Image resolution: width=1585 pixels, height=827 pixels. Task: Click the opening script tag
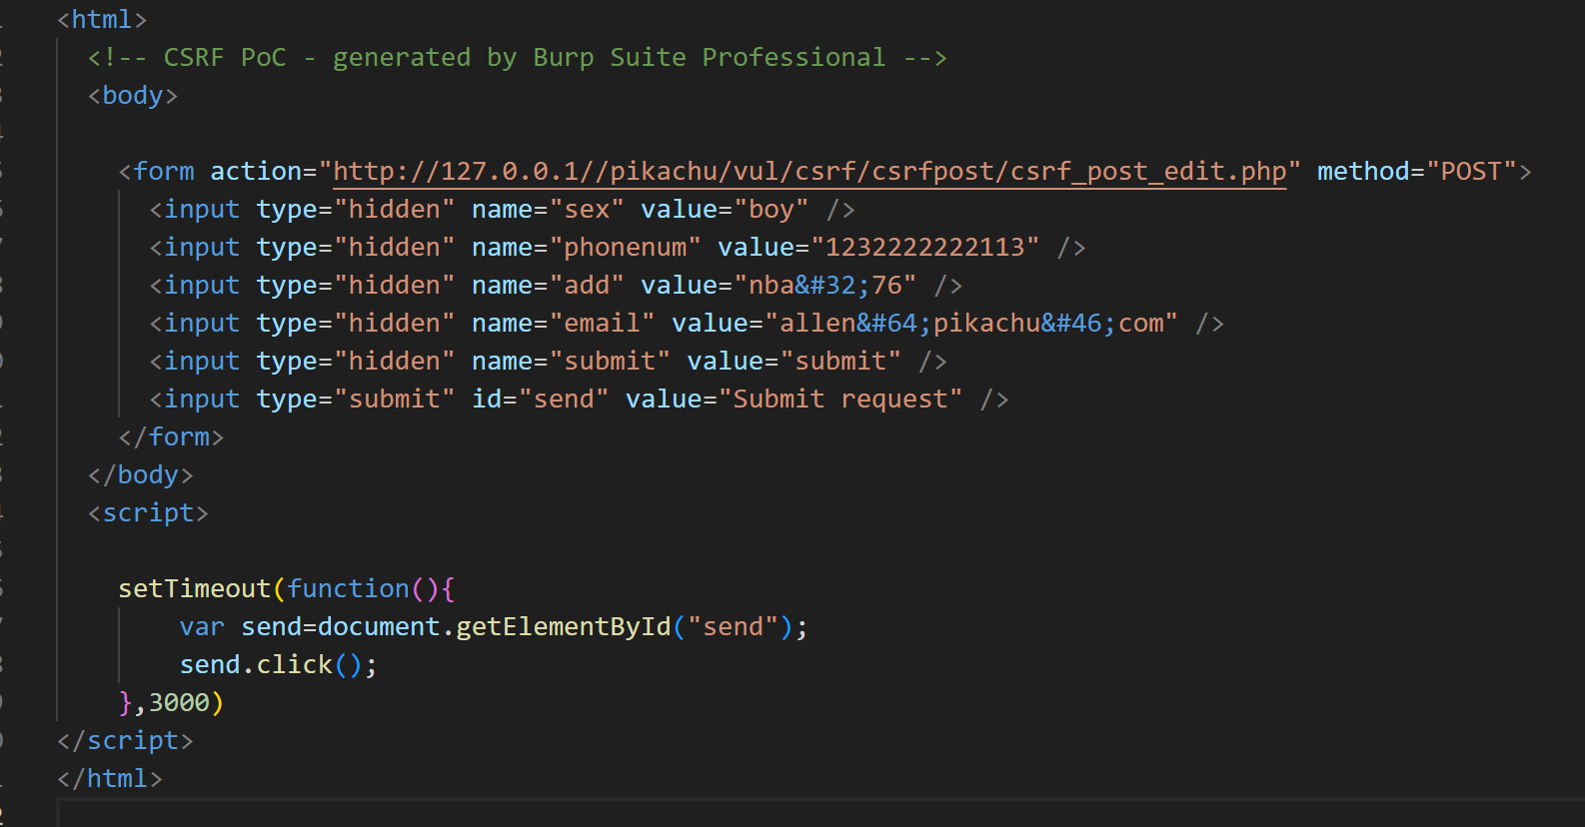(148, 513)
